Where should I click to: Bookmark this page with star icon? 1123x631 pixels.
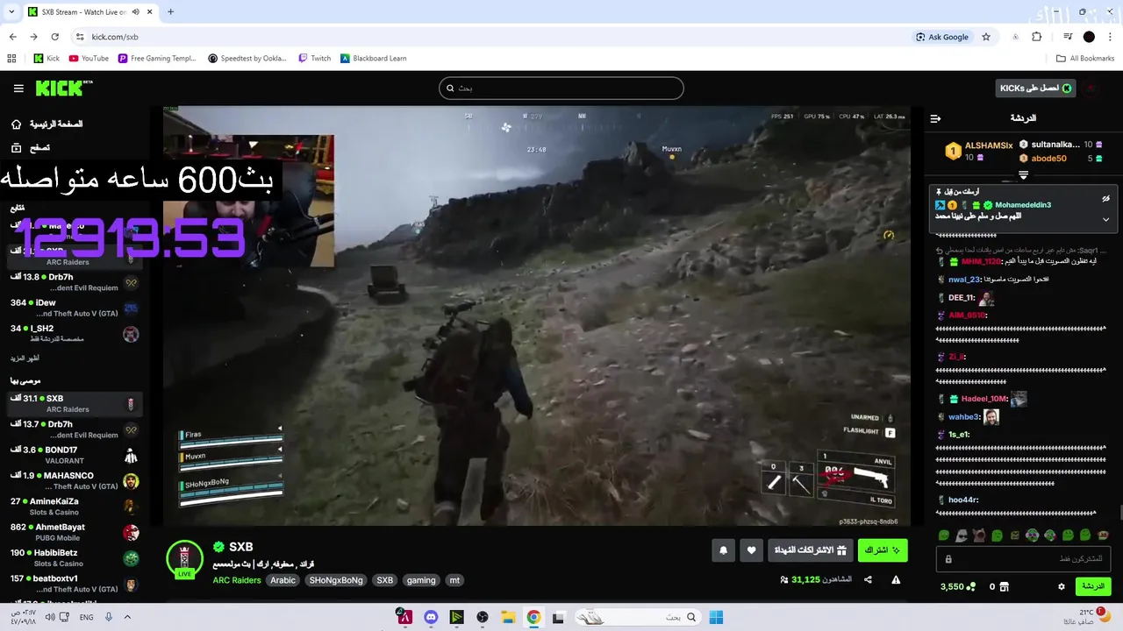click(986, 37)
